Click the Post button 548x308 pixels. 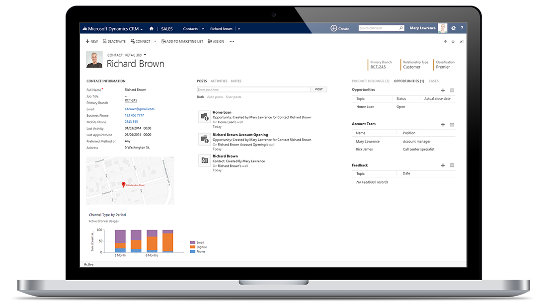click(318, 89)
